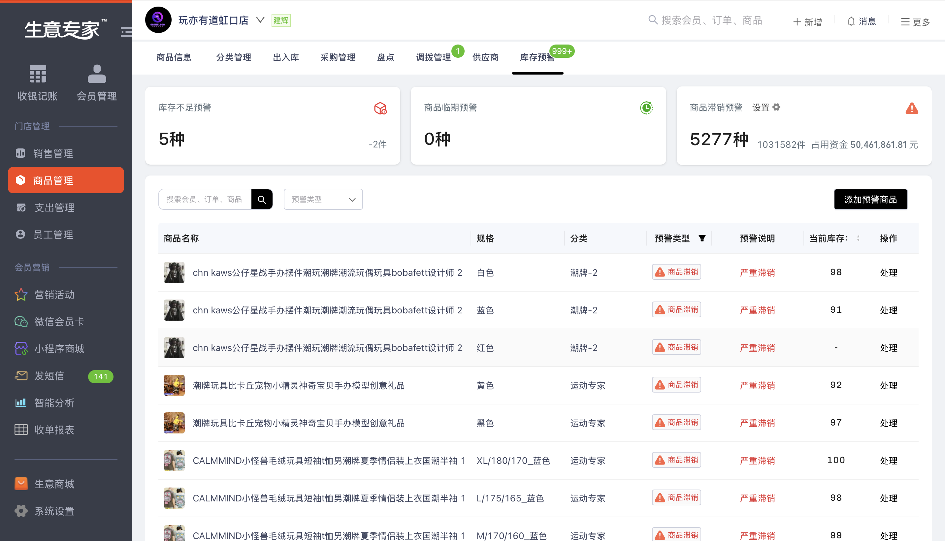Image resolution: width=945 pixels, height=541 pixels.
Task: Click the 库存不足预警 summary card
Action: point(273,126)
